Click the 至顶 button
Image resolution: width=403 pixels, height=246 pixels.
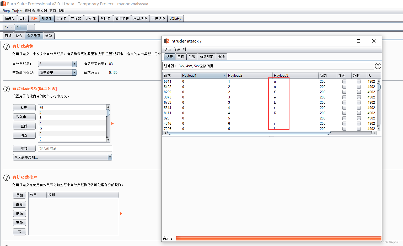[x=19, y=223]
